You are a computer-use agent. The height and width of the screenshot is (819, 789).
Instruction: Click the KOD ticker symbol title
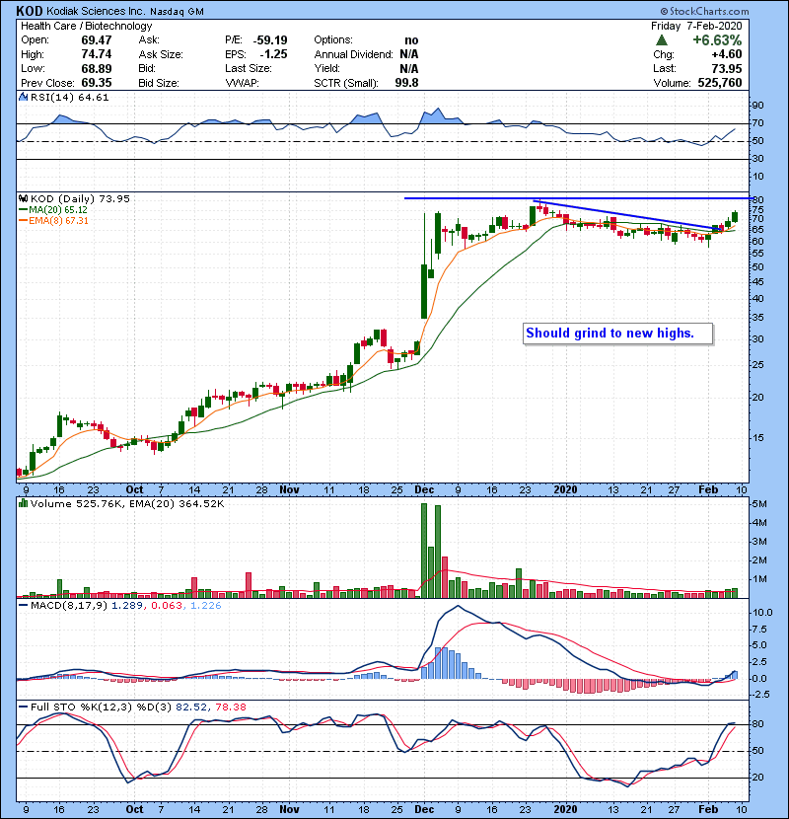(x=29, y=11)
